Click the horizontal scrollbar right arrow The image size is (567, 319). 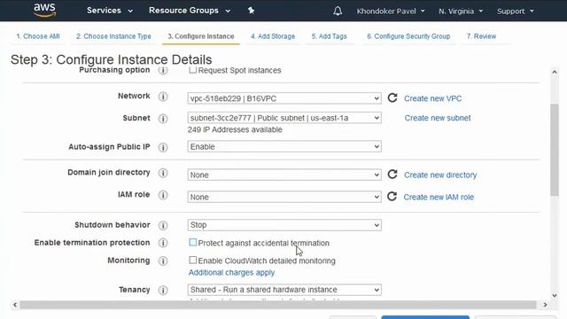pyautogui.click(x=545, y=305)
